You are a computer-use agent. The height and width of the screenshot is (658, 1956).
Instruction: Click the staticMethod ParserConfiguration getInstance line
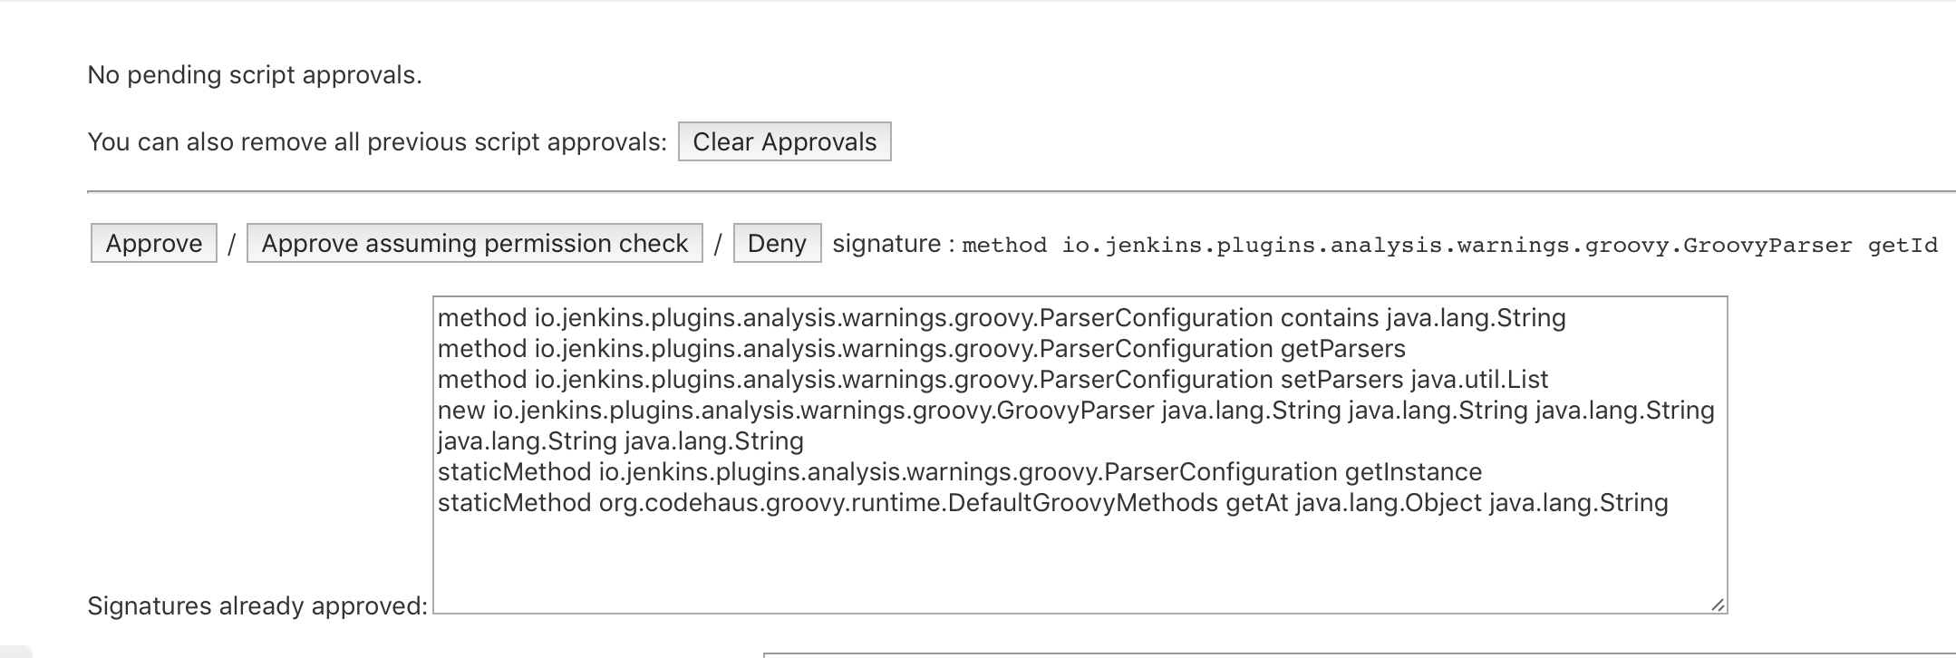[x=960, y=472]
